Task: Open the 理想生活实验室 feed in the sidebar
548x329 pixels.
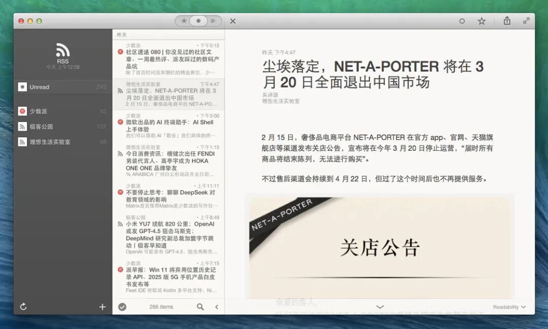Action: tap(63, 142)
